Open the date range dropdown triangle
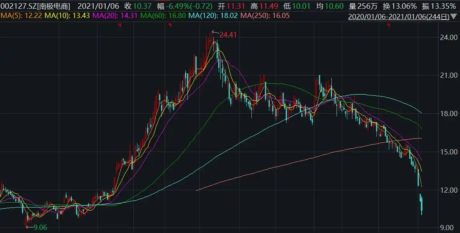 click(x=454, y=17)
